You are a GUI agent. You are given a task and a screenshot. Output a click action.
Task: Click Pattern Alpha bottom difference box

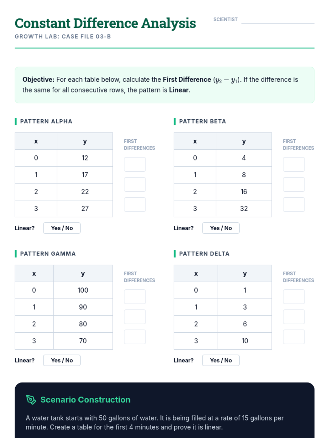(x=135, y=204)
